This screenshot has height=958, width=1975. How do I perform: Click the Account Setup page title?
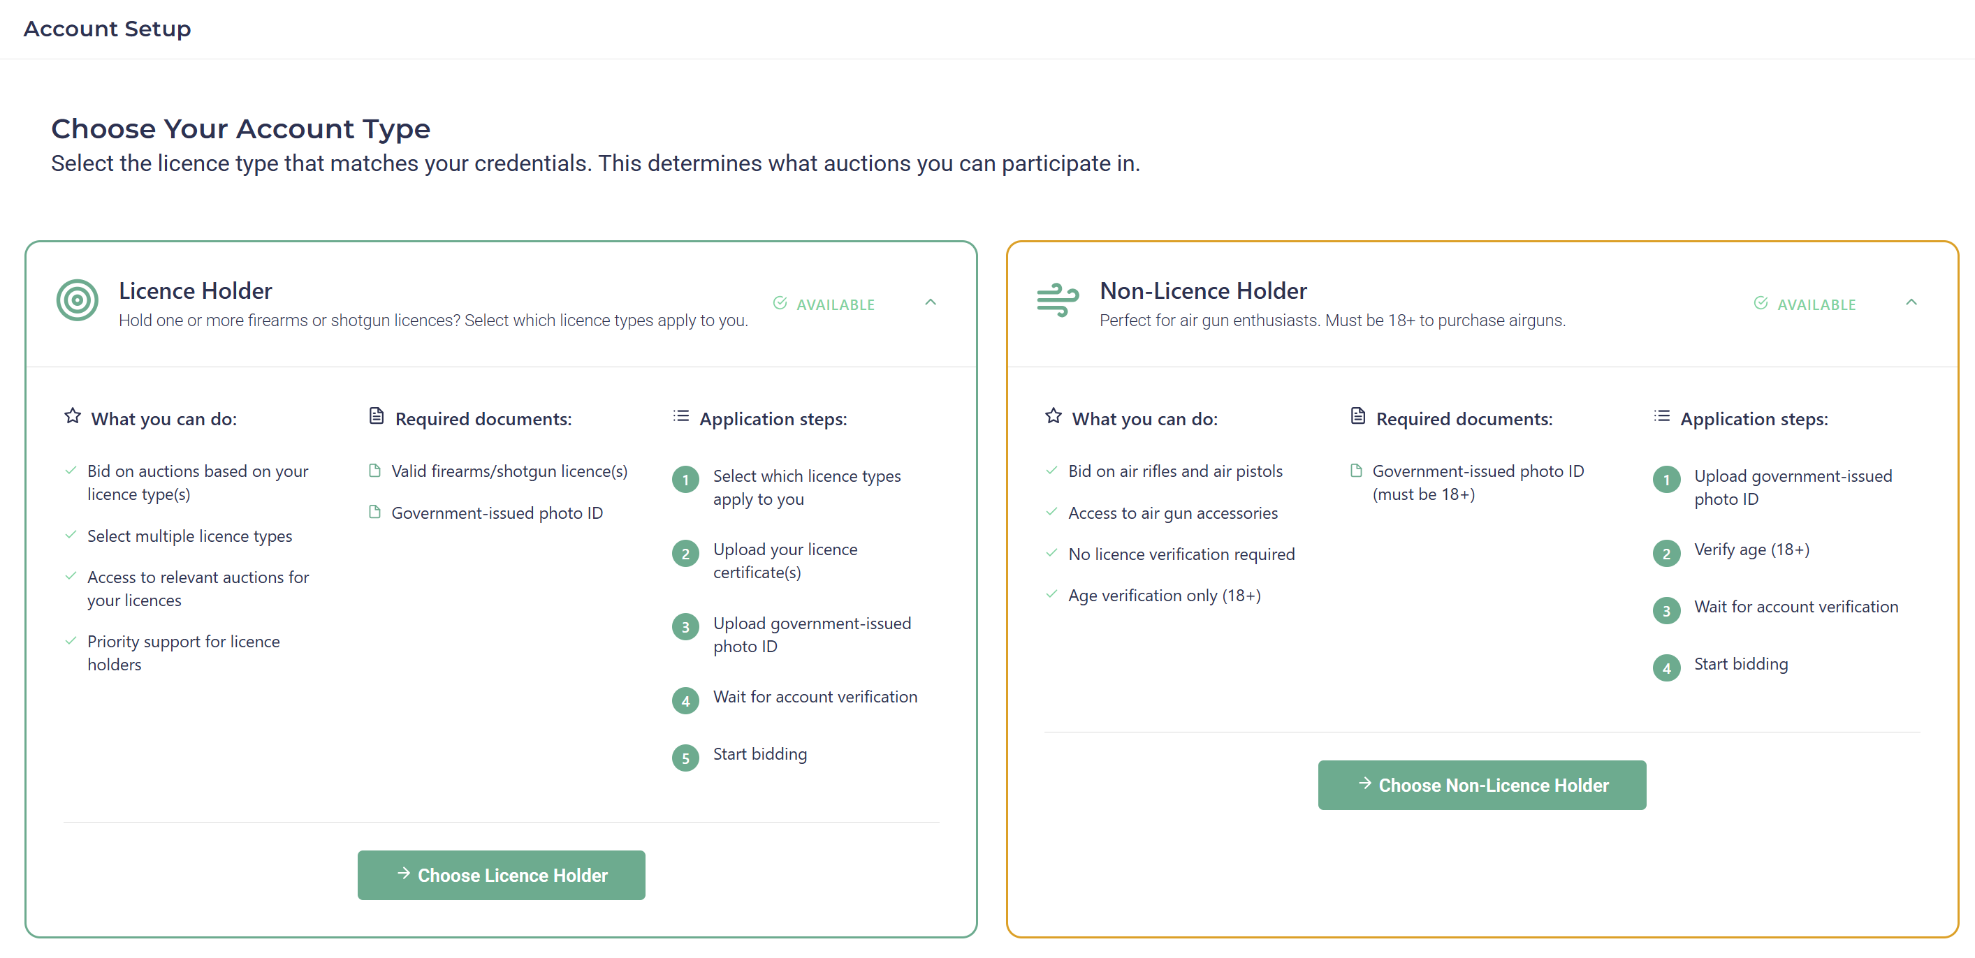[x=108, y=29]
